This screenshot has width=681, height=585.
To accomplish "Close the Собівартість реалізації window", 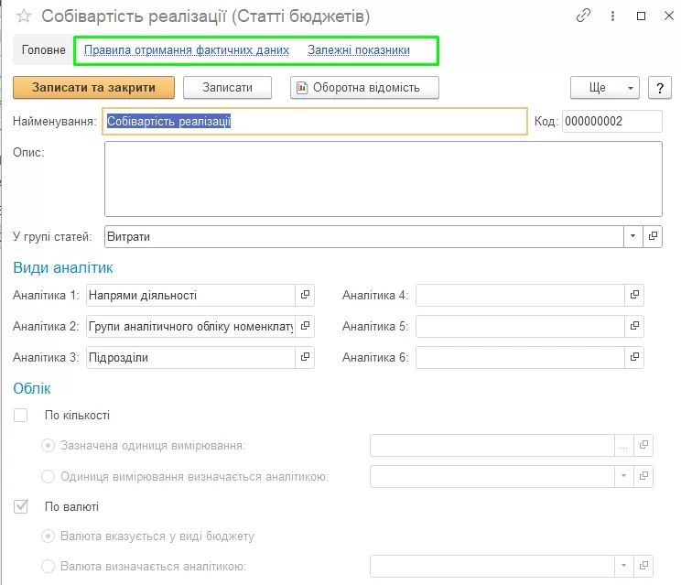I will 669,16.
